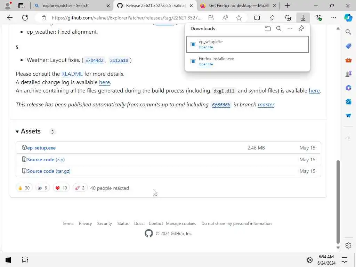Close the explorerpatcher Search tab
The height and width of the screenshot is (267, 356).
point(108,6)
